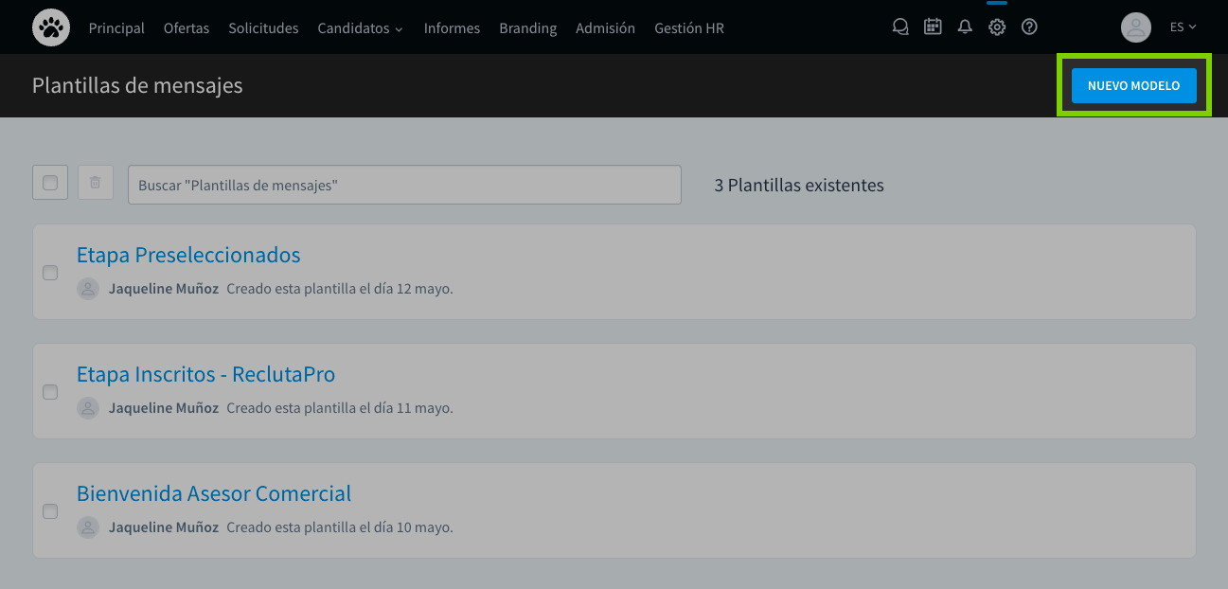Check notifications via the bell icon

965,27
